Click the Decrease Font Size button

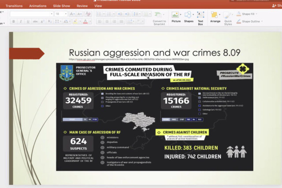[x=79, y=14]
